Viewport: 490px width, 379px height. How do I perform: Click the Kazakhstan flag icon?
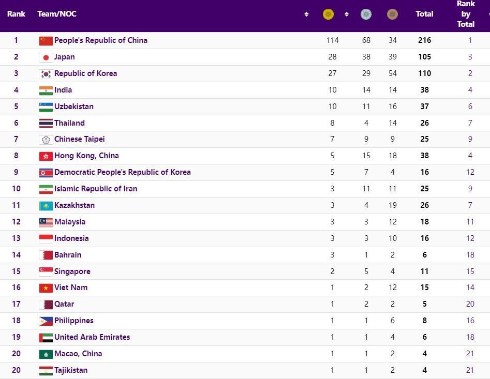[x=46, y=206]
